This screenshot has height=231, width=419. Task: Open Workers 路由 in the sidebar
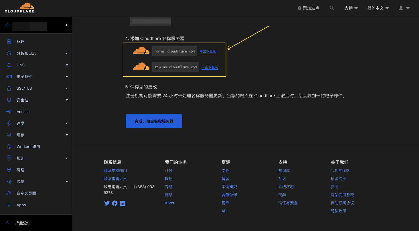pyautogui.click(x=28, y=147)
